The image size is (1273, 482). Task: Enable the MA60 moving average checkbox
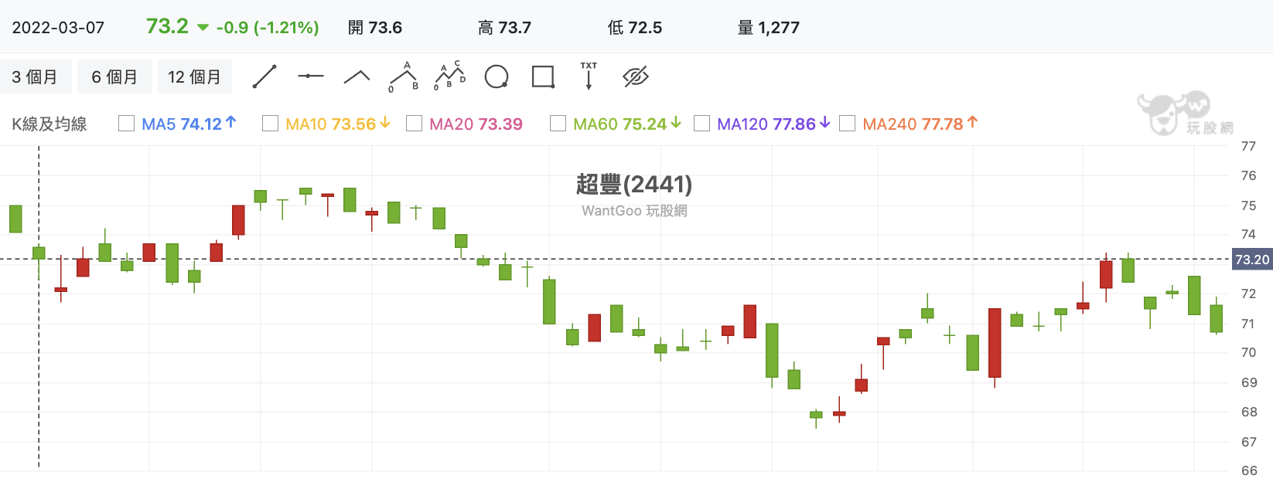(558, 124)
